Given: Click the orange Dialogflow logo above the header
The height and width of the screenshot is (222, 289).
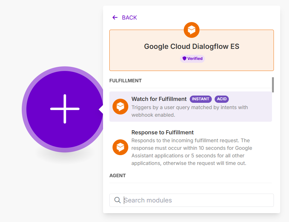Looking at the screenshot, I should tap(192, 30).
